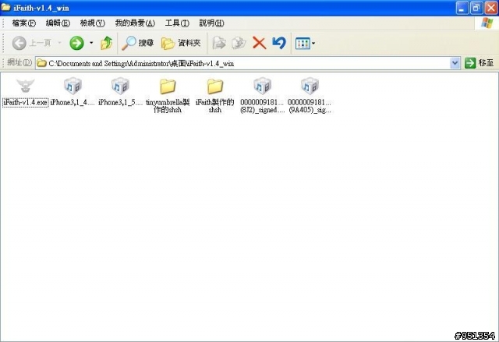Select the iFaith-v1.4.exe file icon
Screen dimensions: 499x342
click(x=25, y=86)
